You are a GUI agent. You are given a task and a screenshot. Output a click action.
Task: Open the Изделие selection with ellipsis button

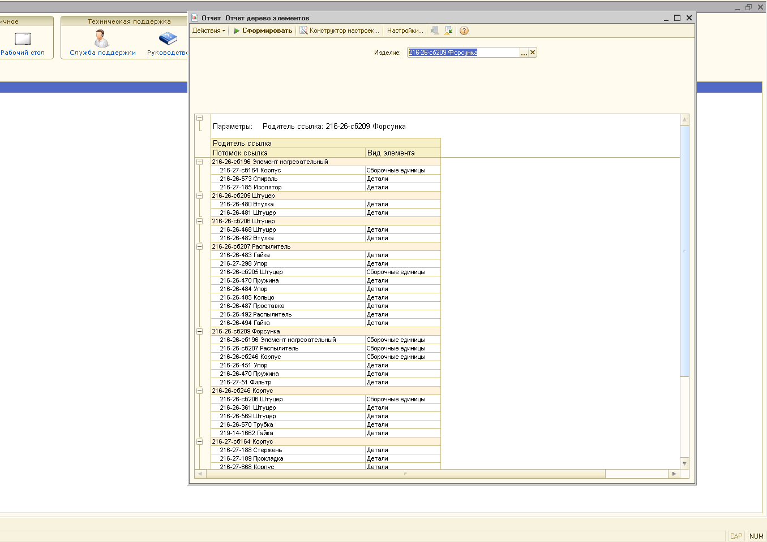524,53
